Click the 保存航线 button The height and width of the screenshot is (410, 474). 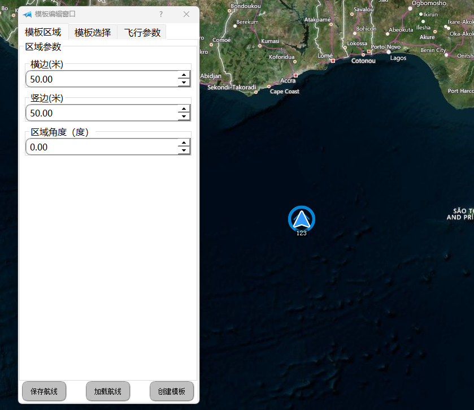coord(44,391)
